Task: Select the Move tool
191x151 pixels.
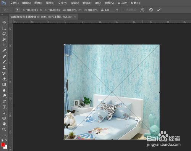Action: pos(4,22)
